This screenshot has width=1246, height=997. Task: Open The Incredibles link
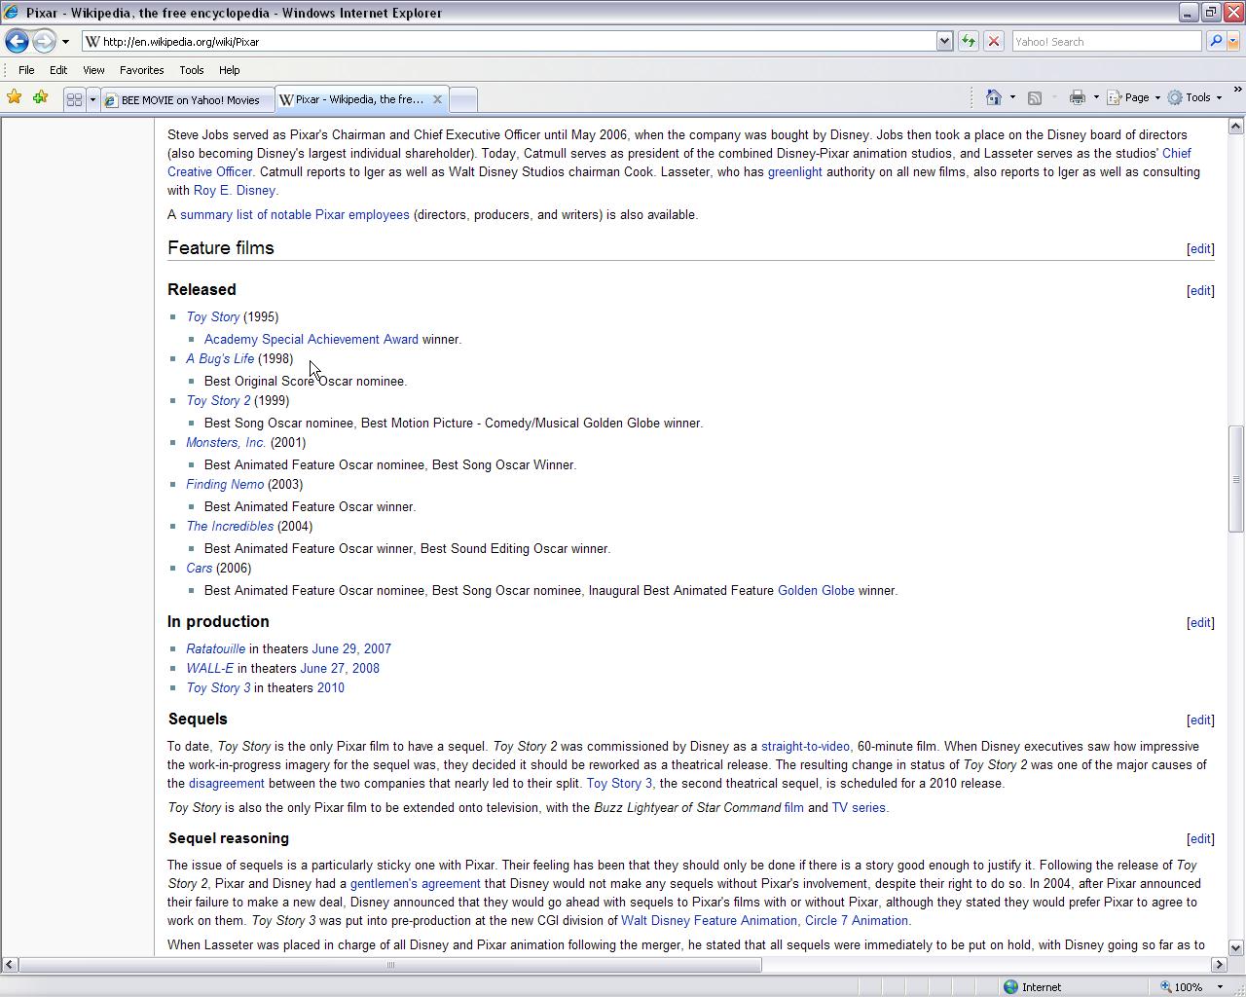tap(230, 527)
